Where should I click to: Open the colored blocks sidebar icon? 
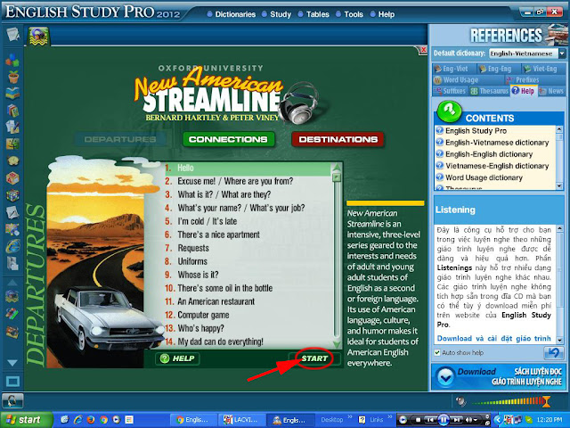pyautogui.click(x=12, y=61)
